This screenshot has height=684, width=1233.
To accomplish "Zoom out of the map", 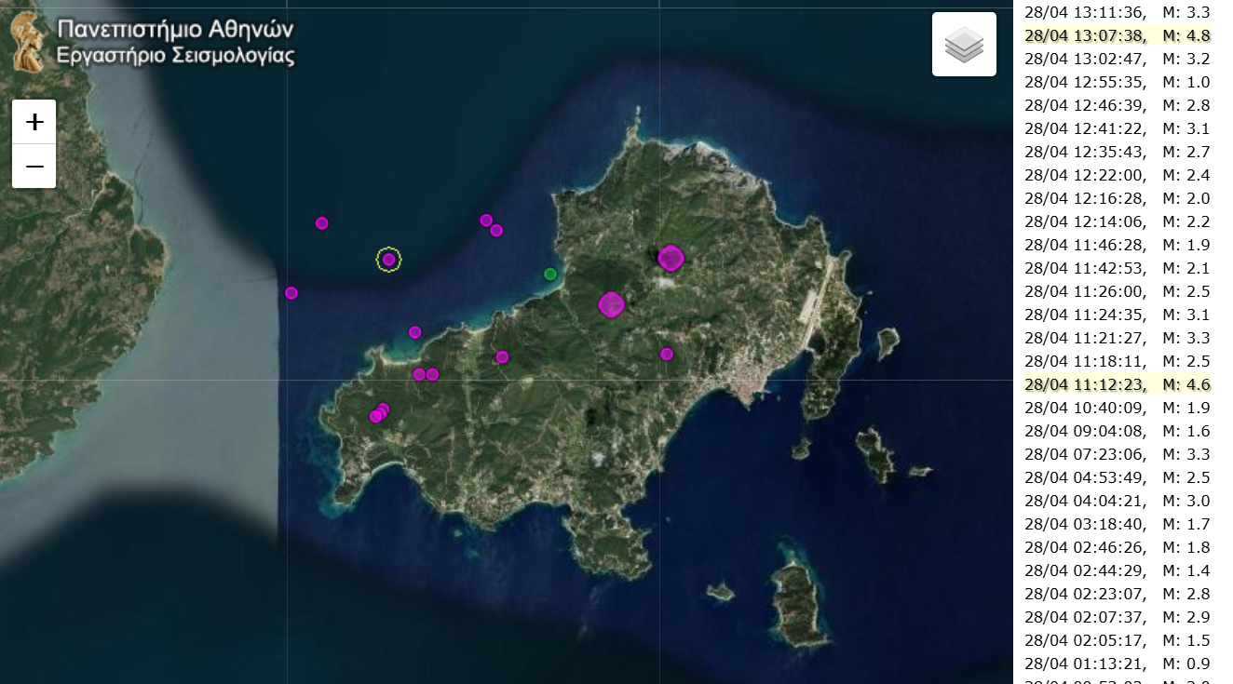I will tap(34, 167).
